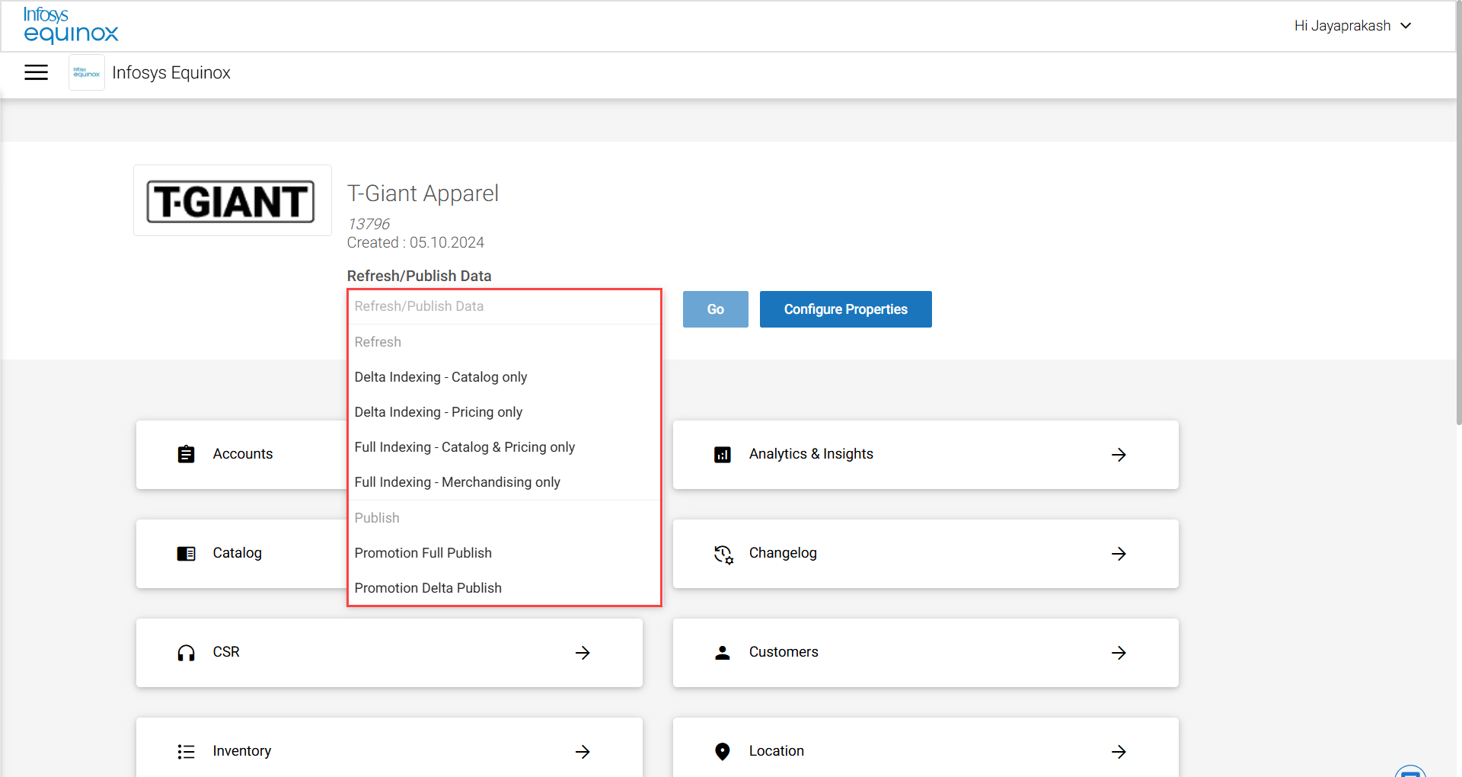
Task: Click the Location pin icon
Action: click(723, 752)
